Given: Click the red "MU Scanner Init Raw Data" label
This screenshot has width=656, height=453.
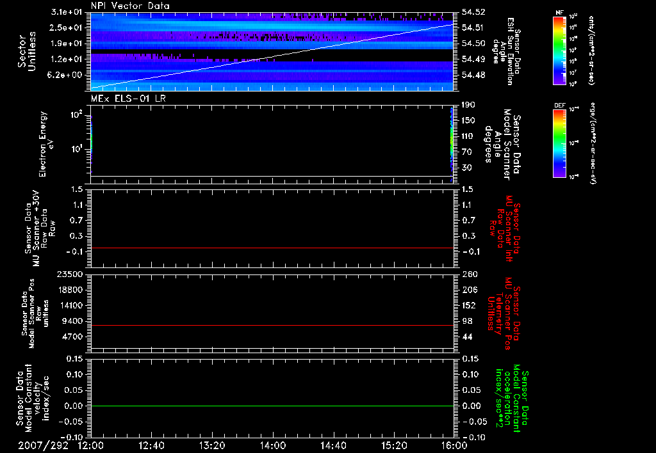Looking at the screenshot, I should [504, 228].
